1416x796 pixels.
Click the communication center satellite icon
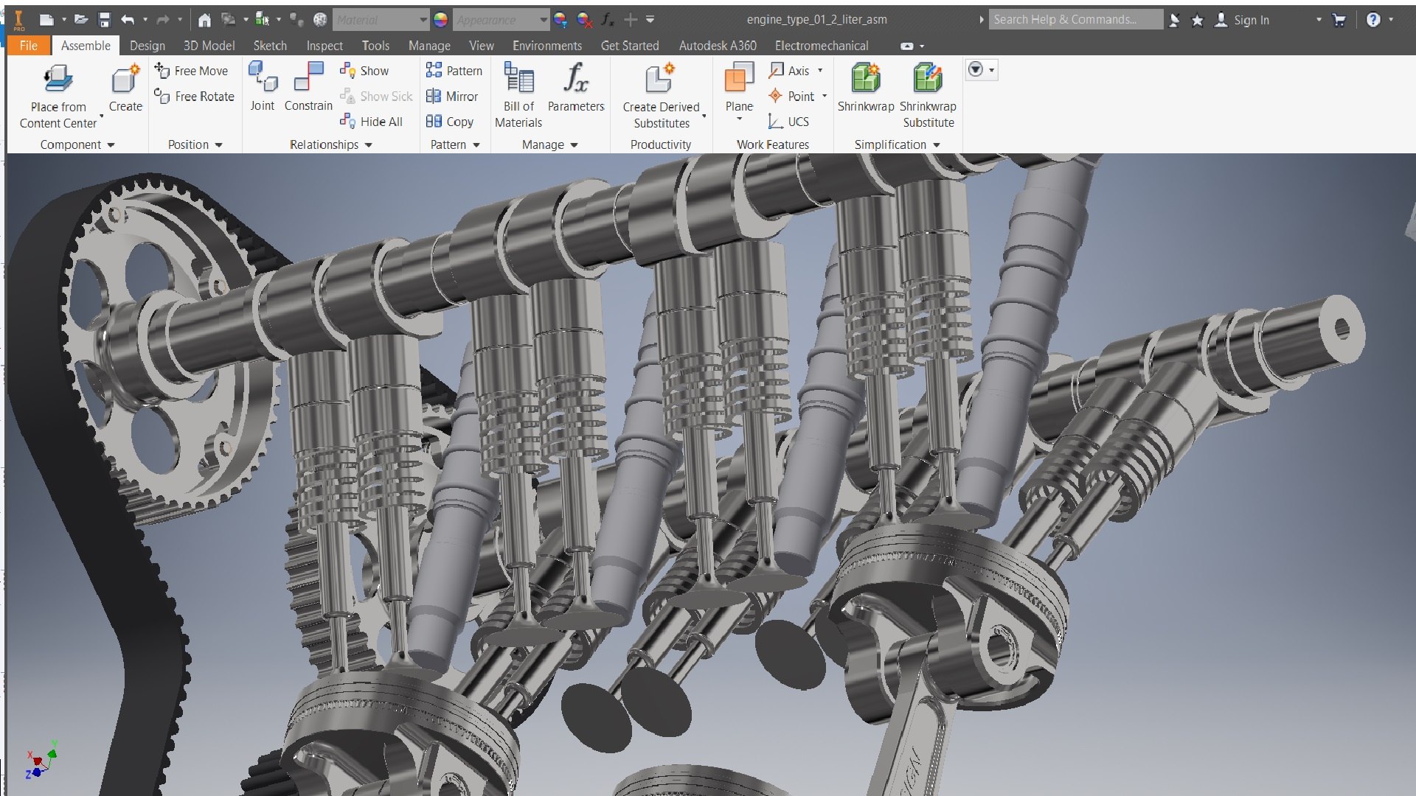click(x=1175, y=20)
